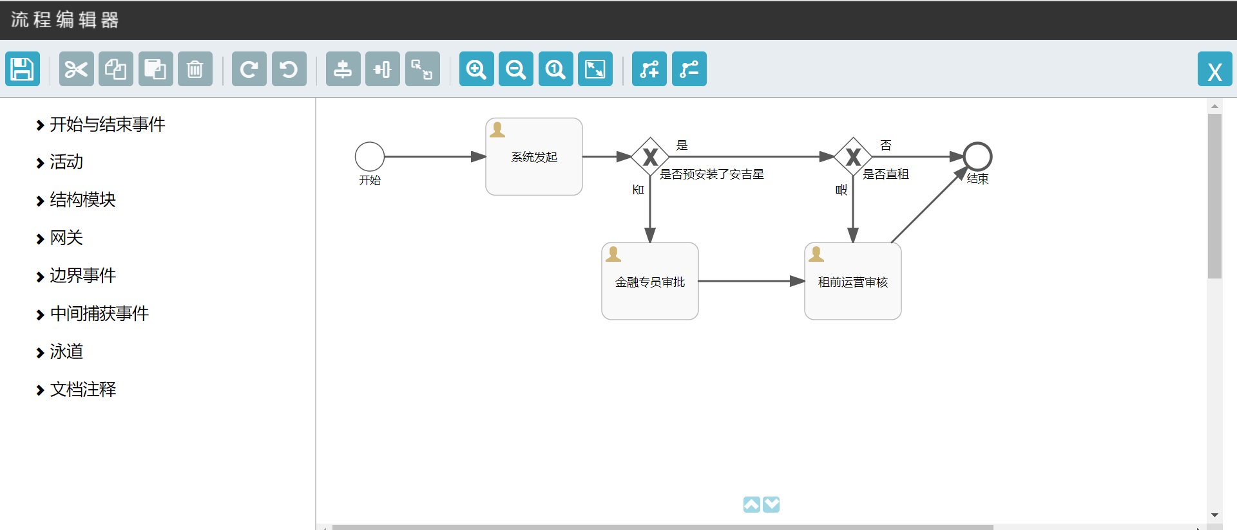Show properties panel with up arrow button
The image size is (1237, 530).
[752, 504]
